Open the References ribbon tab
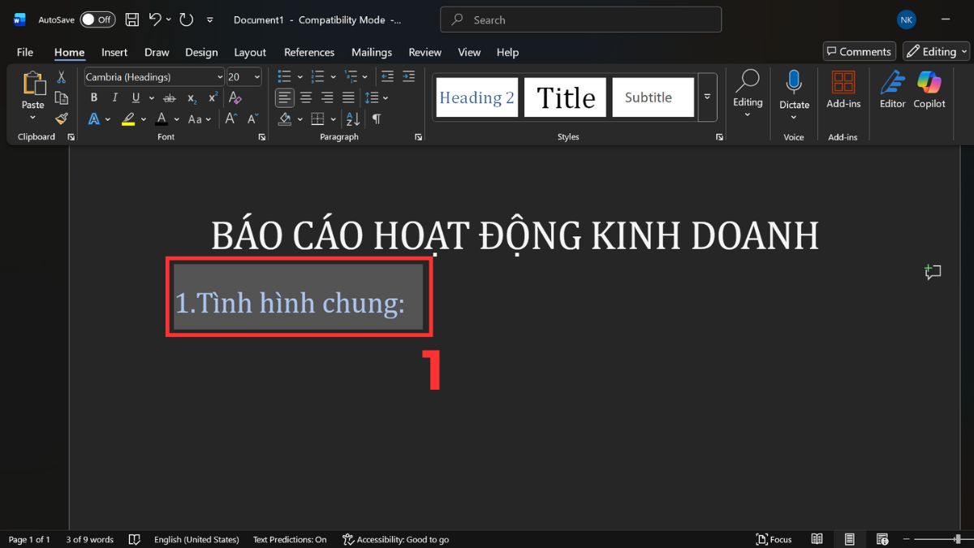This screenshot has width=974, height=548. point(309,51)
